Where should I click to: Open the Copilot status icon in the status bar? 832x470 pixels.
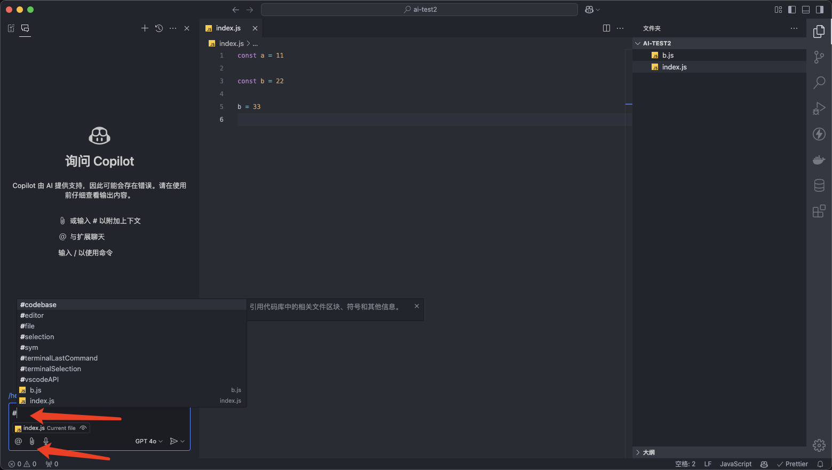[764, 464]
